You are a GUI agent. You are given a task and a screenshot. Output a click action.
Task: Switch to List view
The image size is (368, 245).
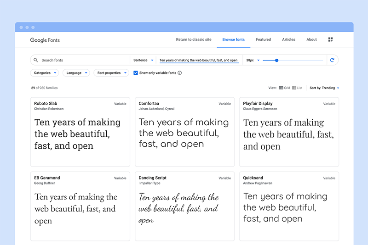click(297, 88)
